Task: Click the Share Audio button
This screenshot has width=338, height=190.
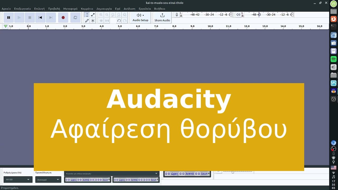Action: click(162, 17)
